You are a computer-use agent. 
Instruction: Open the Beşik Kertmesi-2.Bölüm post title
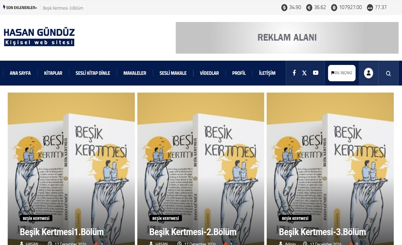click(193, 232)
